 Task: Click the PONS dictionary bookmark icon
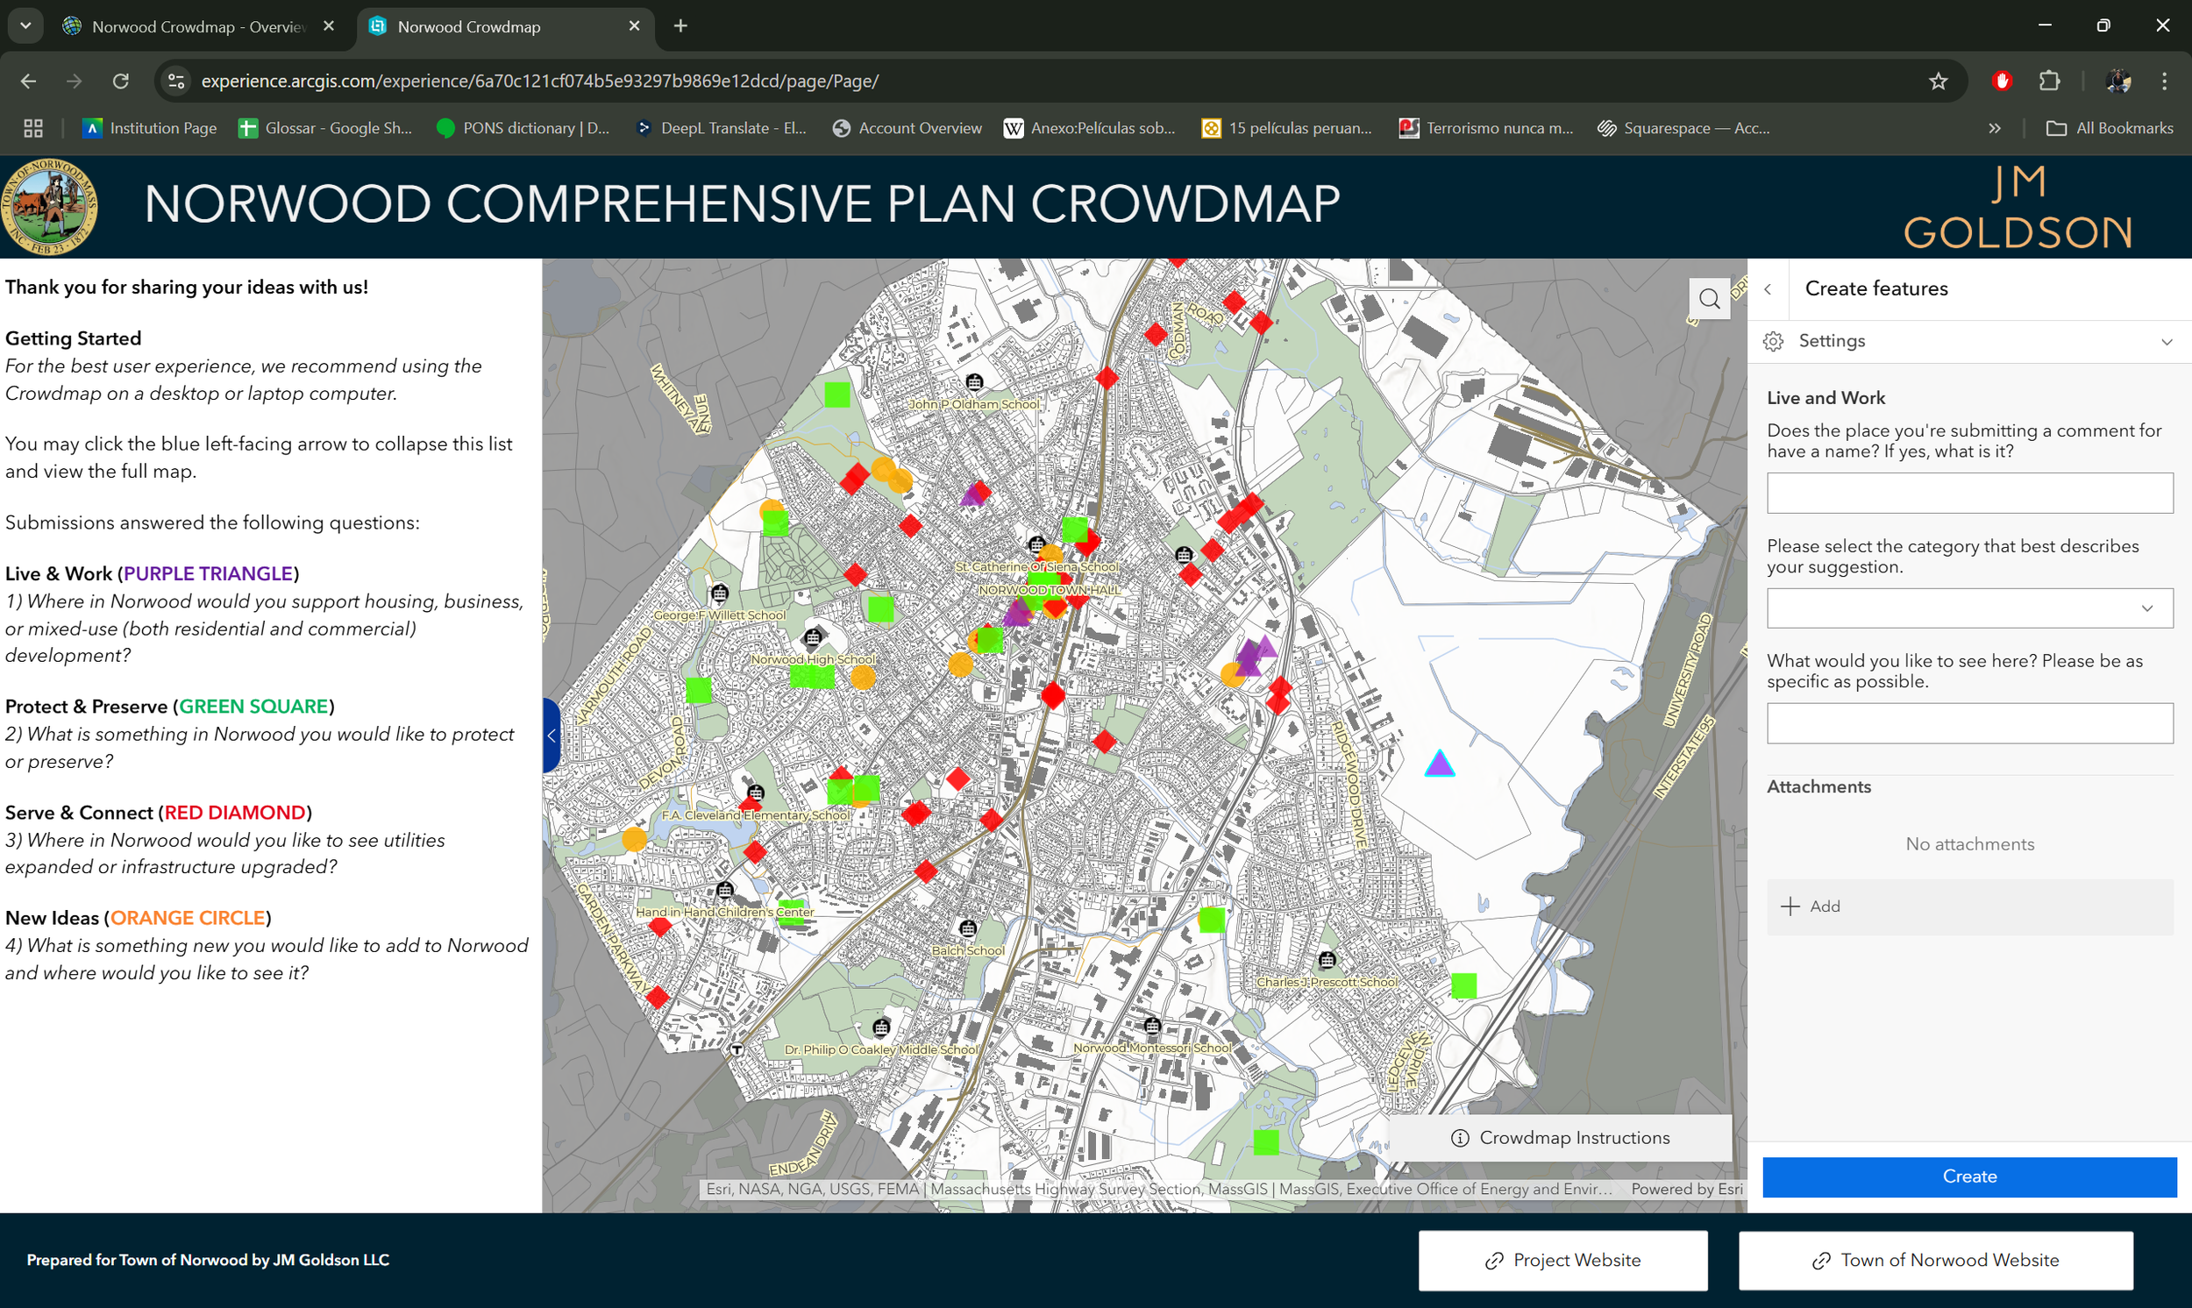pyautogui.click(x=445, y=128)
